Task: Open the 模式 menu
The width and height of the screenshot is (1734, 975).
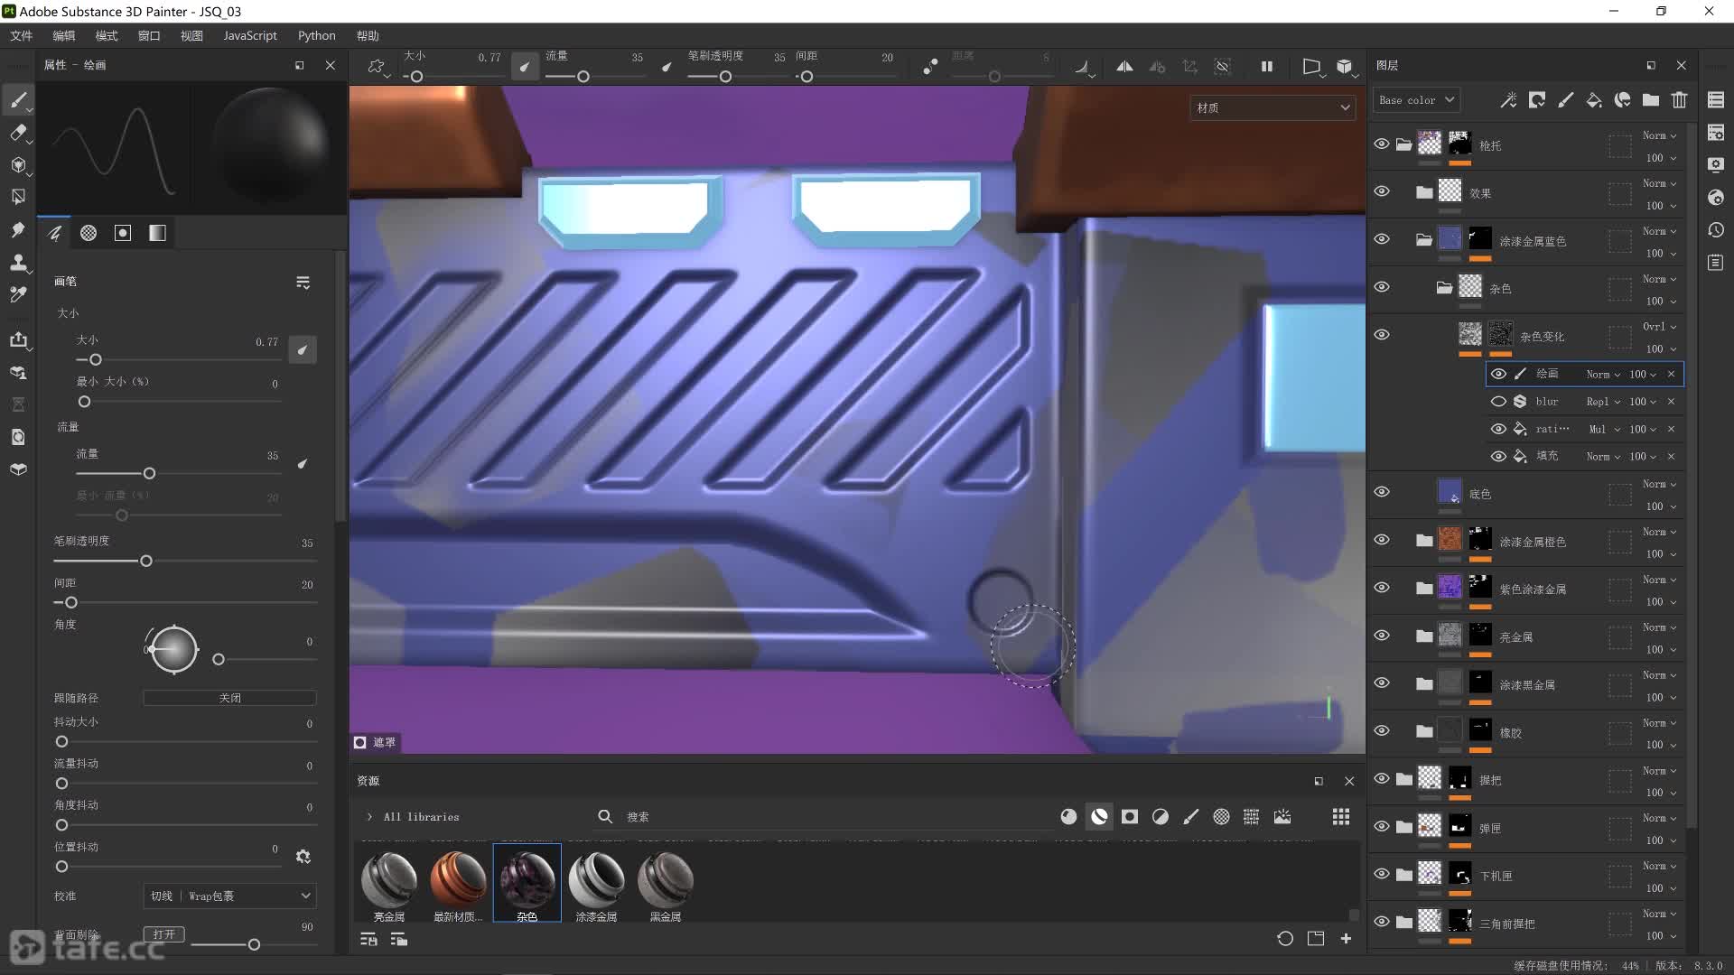Action: [x=107, y=35]
